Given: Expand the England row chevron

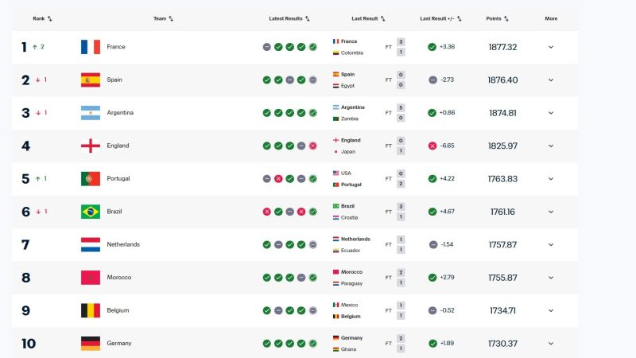Looking at the screenshot, I should 551,146.
